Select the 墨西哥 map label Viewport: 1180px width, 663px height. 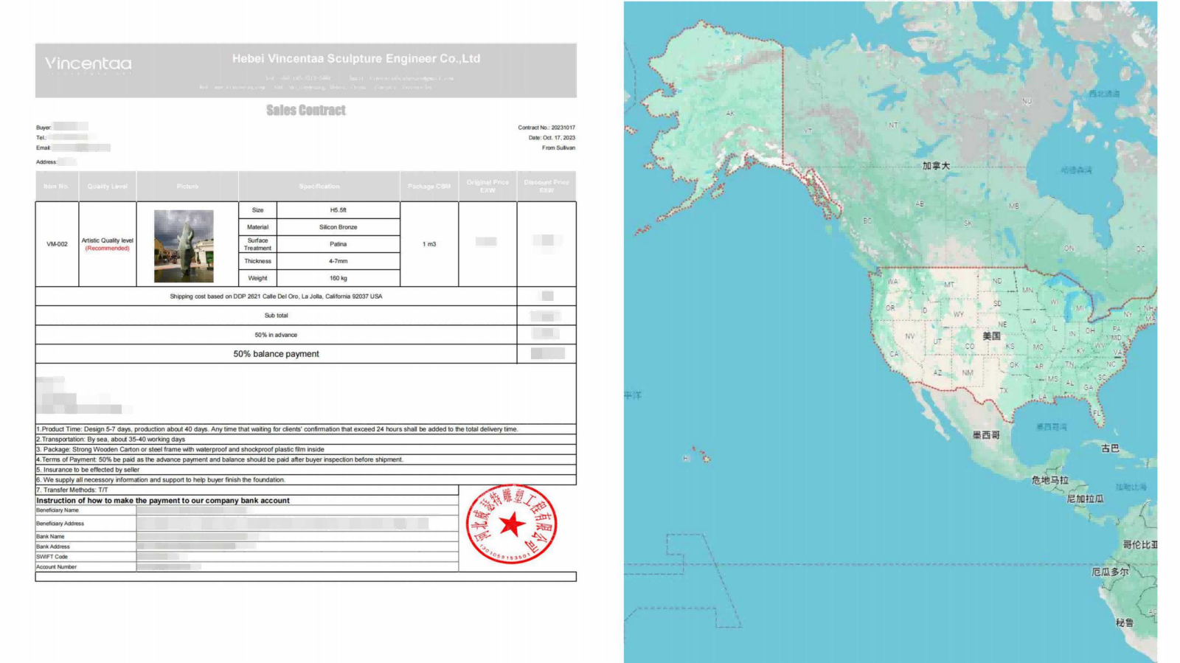(x=986, y=435)
